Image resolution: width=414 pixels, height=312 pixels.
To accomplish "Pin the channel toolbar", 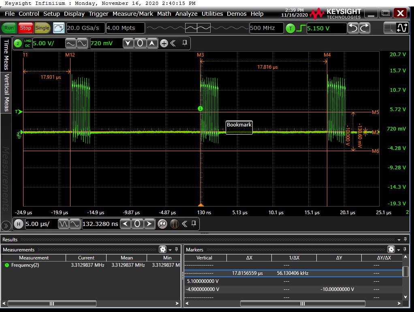I will [x=185, y=43].
